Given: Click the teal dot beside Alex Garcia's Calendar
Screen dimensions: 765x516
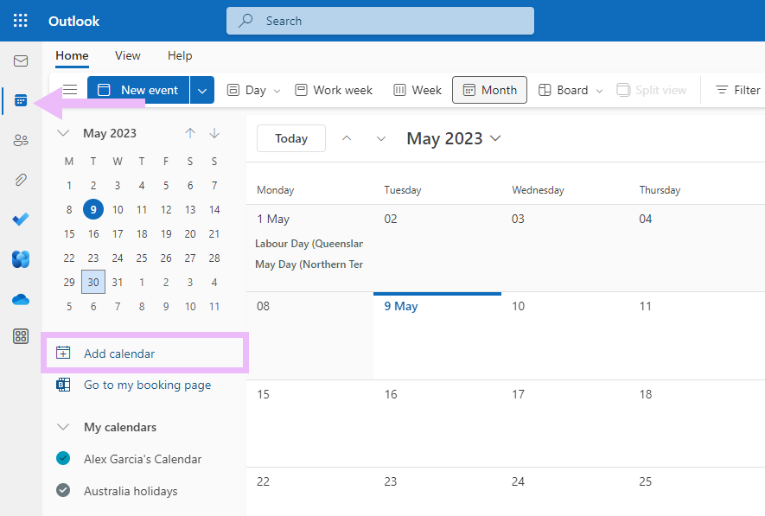Looking at the screenshot, I should coord(63,459).
